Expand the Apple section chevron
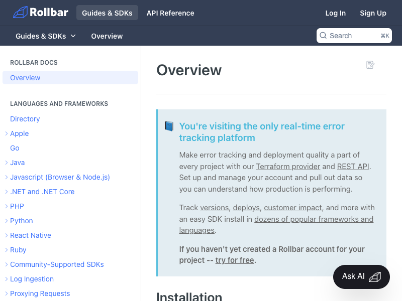This screenshot has height=301, width=402. pyautogui.click(x=7, y=133)
